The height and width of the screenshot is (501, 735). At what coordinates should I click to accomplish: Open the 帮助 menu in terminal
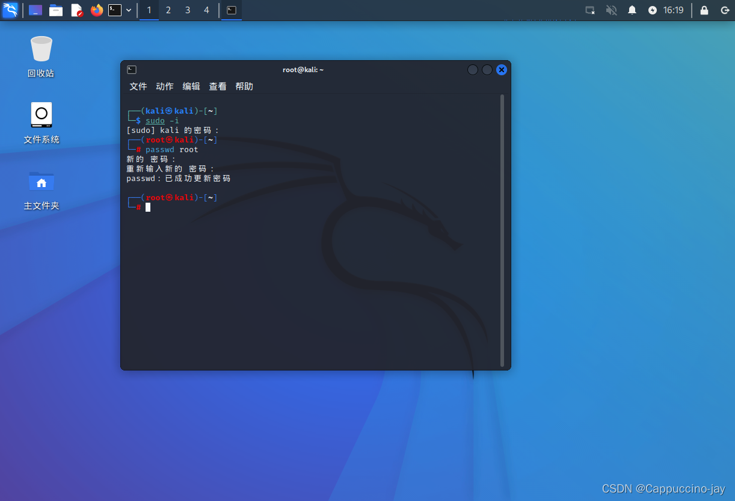tap(244, 87)
